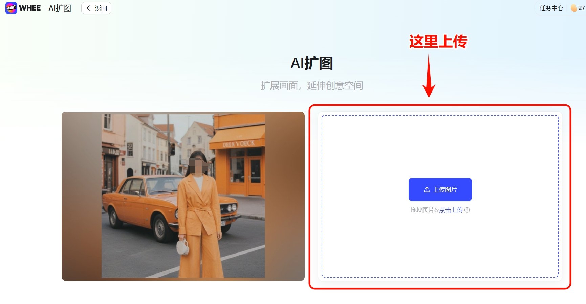Open 任务中心 task center
The height and width of the screenshot is (304, 586).
point(551,8)
